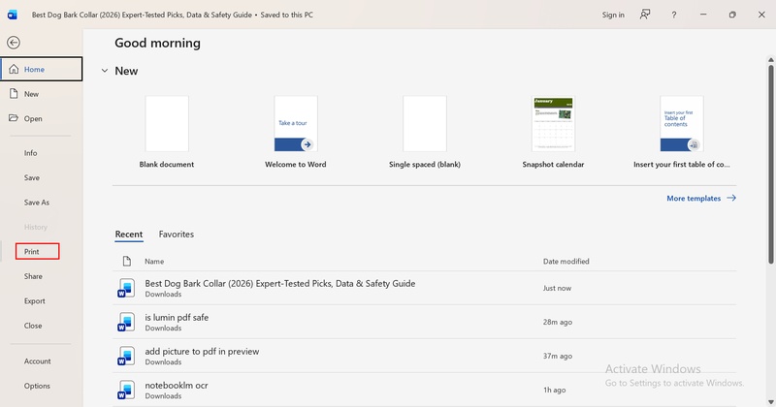Click the More templates arrow icon

pyautogui.click(x=731, y=198)
